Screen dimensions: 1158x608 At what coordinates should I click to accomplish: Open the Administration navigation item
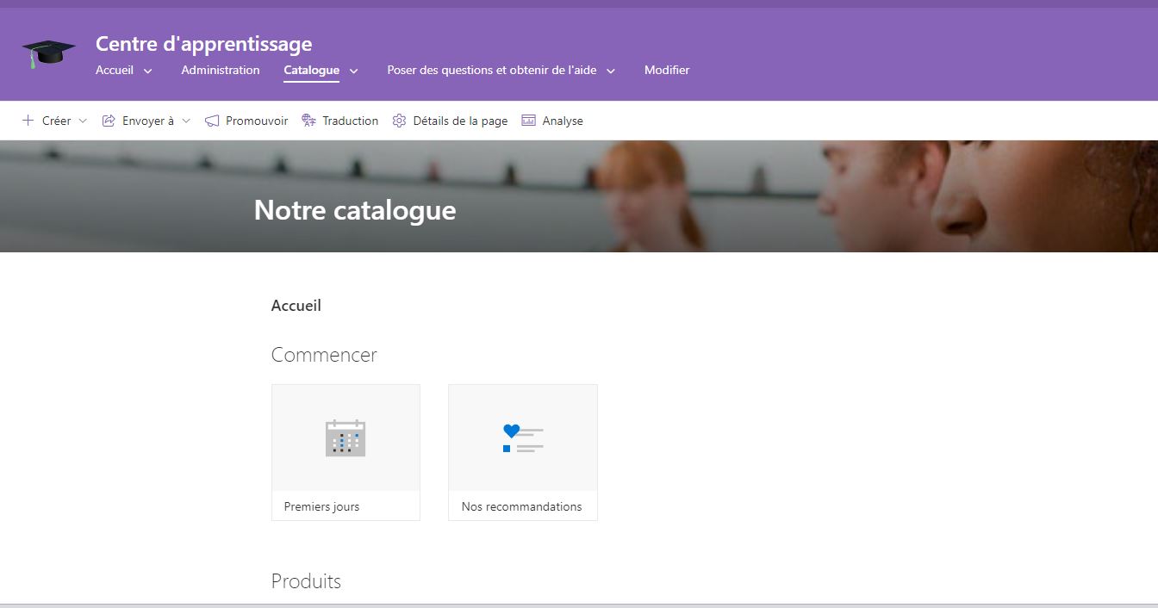221,70
